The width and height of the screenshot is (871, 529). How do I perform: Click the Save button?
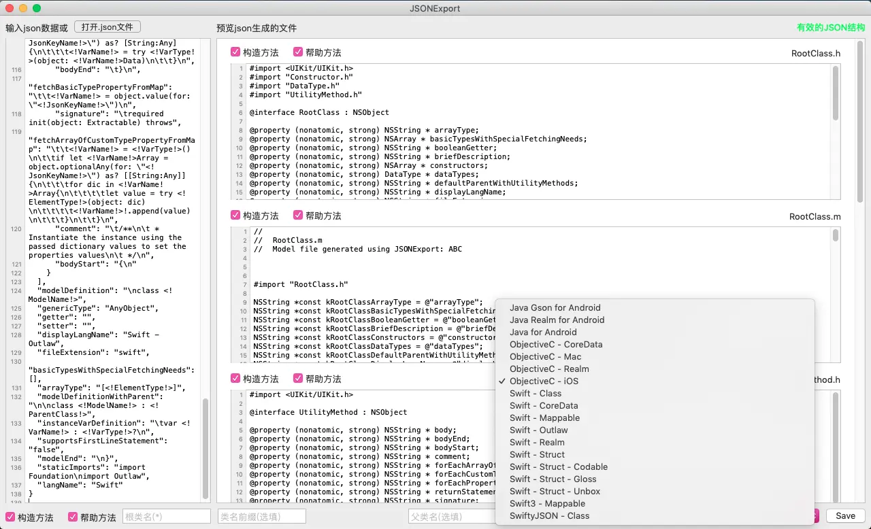tap(845, 516)
